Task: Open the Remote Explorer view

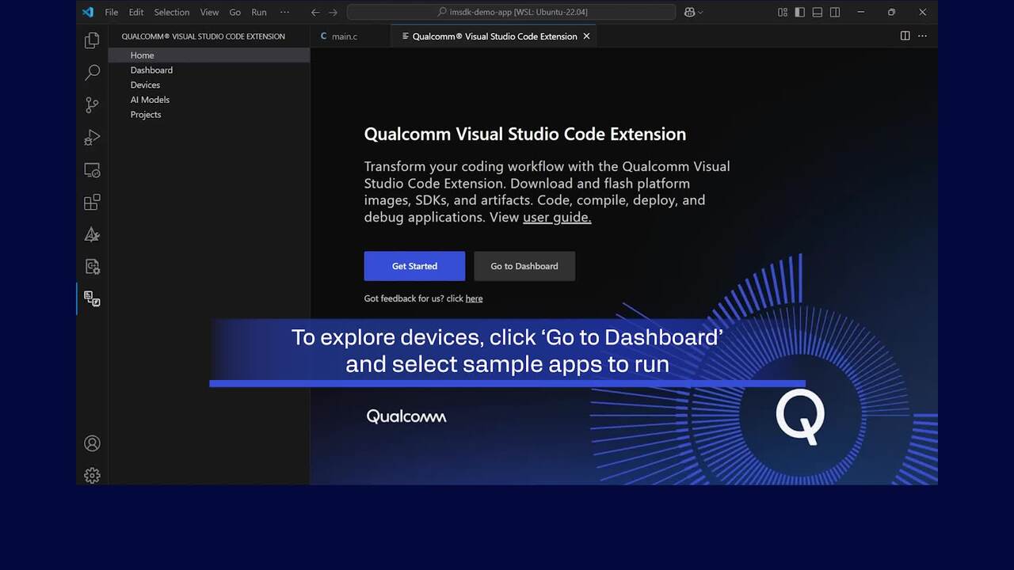Action: 92,170
